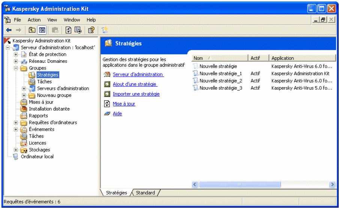Open the View menu

point(52,20)
